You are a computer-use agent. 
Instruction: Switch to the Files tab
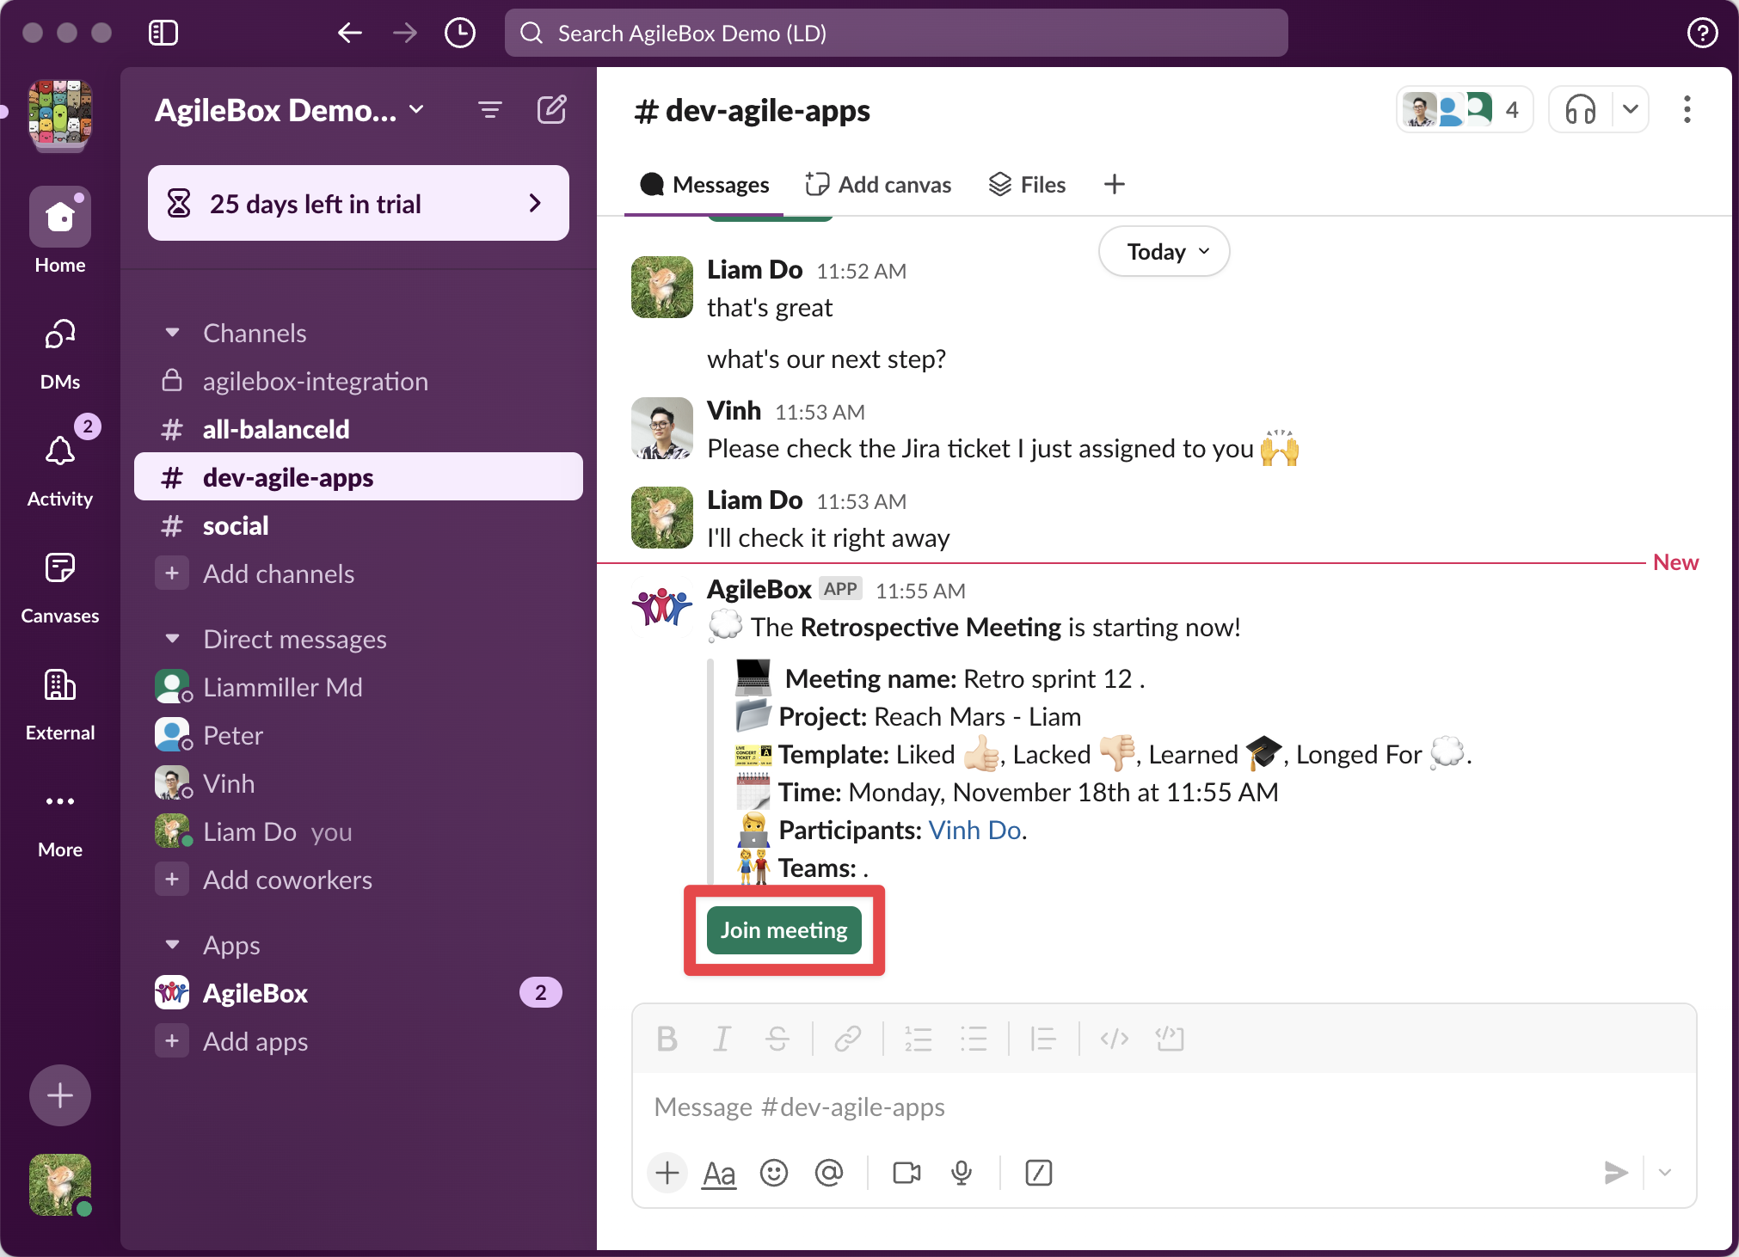1027,185
